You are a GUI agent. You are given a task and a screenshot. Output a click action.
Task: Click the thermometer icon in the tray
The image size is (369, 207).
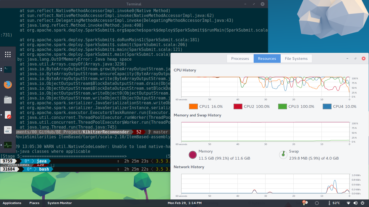pyautogui.click(x=329, y=203)
